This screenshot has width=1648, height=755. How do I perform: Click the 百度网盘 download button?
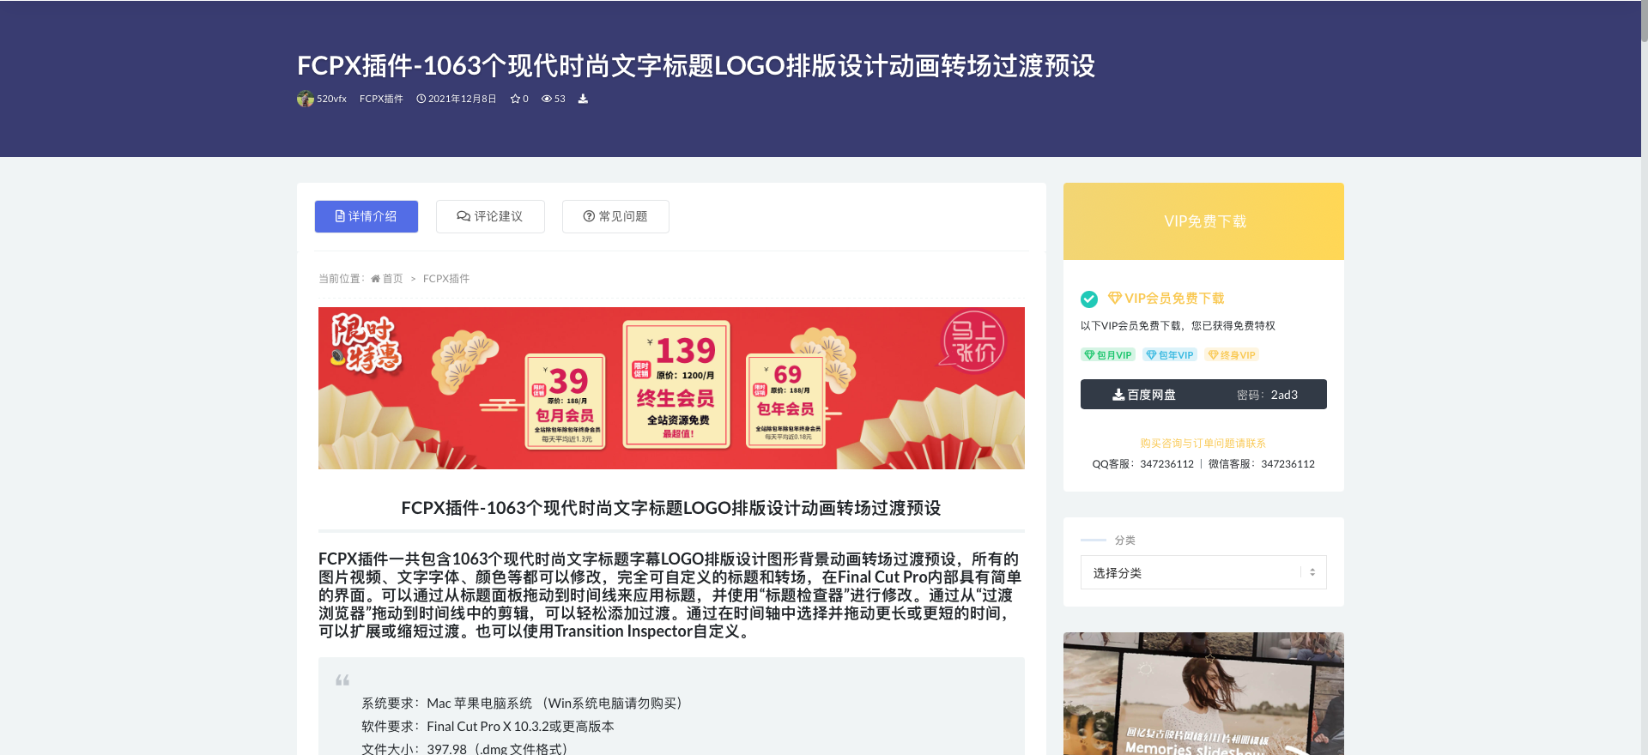click(1203, 395)
